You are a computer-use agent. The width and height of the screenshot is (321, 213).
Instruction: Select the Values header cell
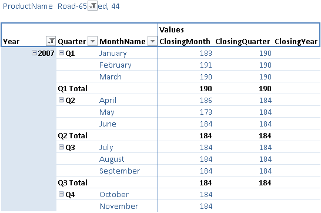[172, 29]
